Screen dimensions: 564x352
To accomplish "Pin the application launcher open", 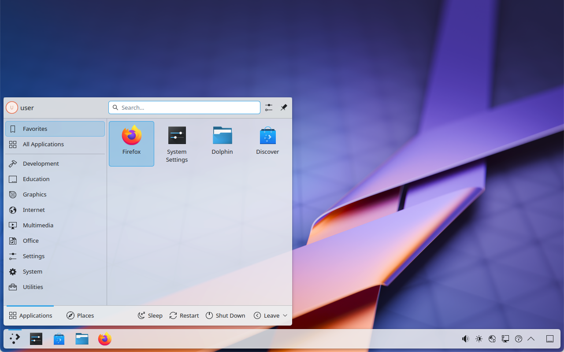I will tap(283, 107).
